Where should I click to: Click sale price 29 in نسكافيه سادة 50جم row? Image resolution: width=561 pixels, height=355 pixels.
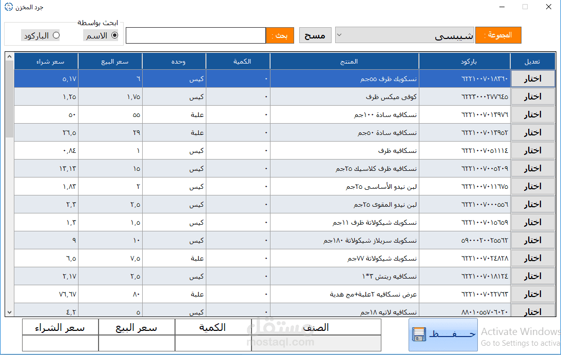110,133
